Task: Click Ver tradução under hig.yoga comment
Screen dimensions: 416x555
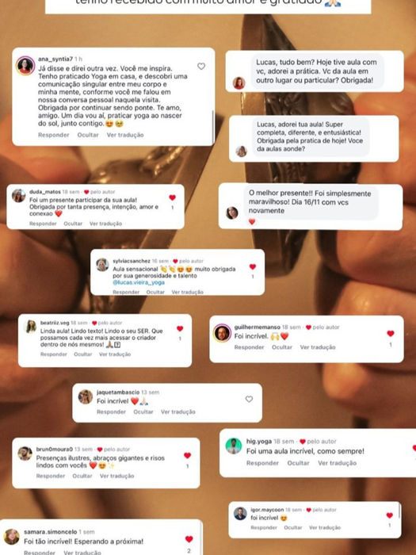Action: pyautogui.click(x=337, y=463)
